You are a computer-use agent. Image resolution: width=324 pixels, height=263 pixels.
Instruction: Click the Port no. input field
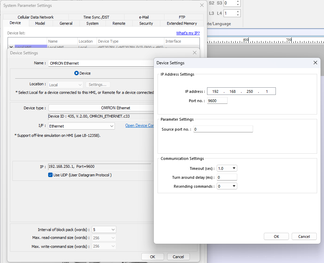(x=217, y=101)
